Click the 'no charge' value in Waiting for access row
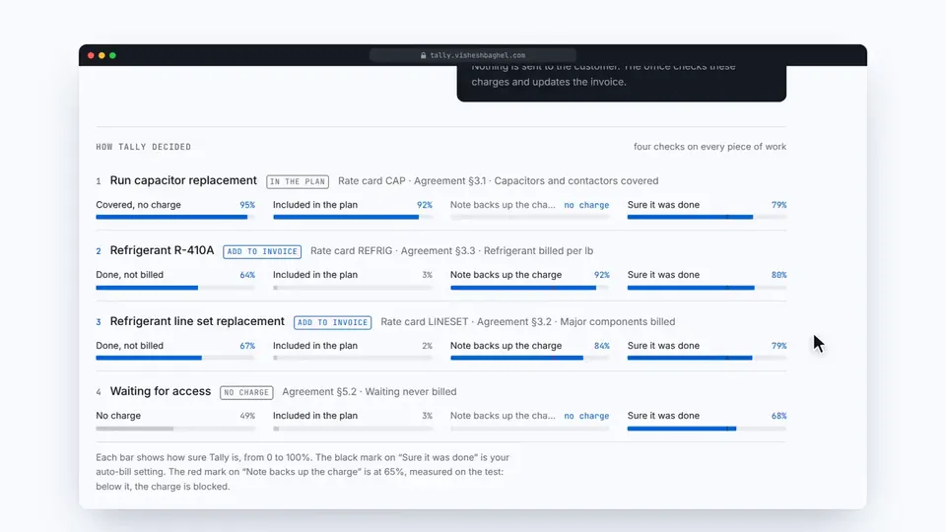This screenshot has width=946, height=532. click(586, 416)
